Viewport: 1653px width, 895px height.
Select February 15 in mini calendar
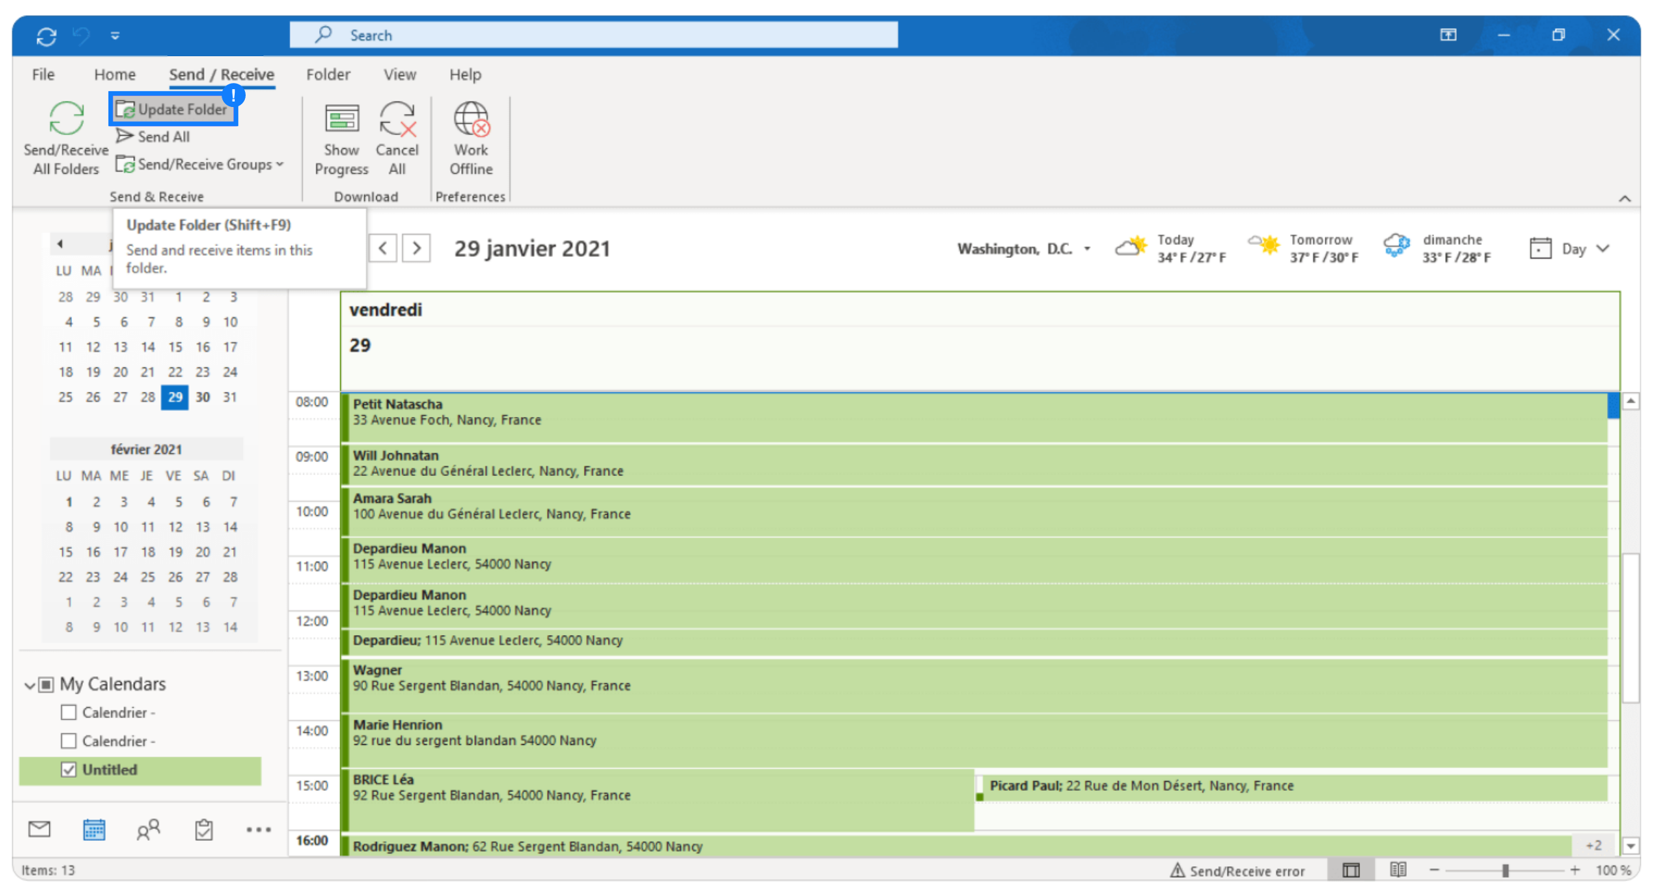[x=65, y=552]
